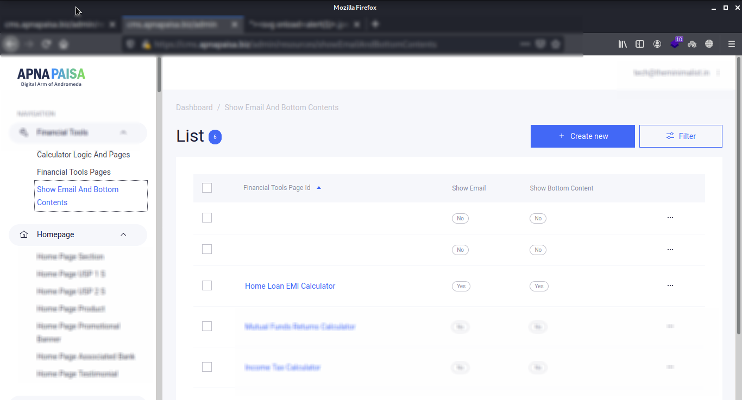Open the extensions panel with notification badge

pyautogui.click(x=675, y=44)
